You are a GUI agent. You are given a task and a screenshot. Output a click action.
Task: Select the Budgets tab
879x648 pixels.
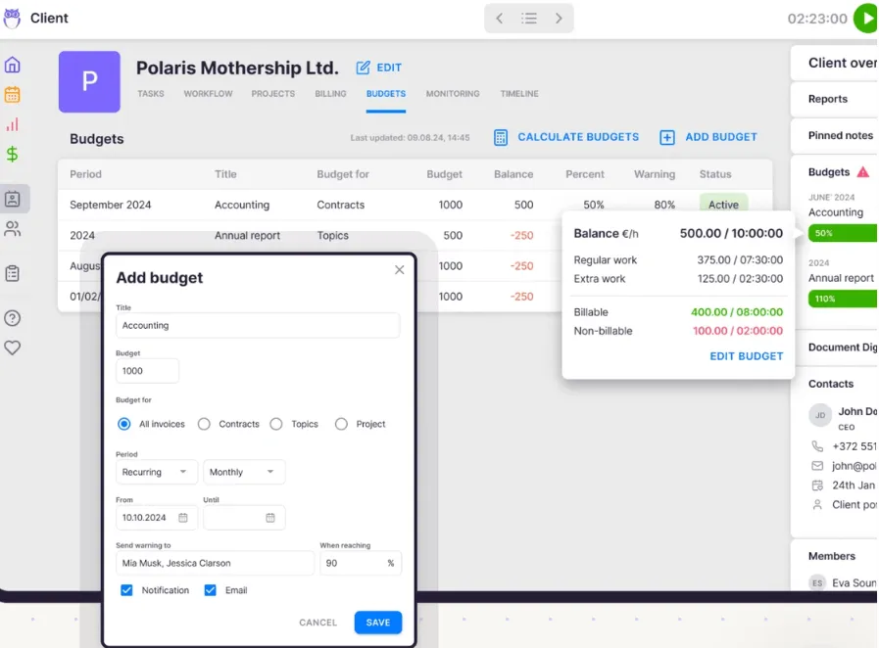386,94
